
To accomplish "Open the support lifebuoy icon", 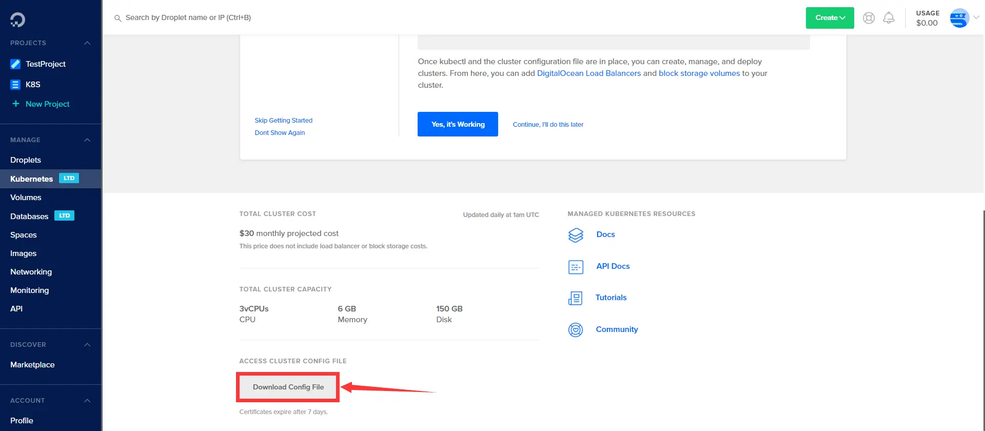I will 869,18.
